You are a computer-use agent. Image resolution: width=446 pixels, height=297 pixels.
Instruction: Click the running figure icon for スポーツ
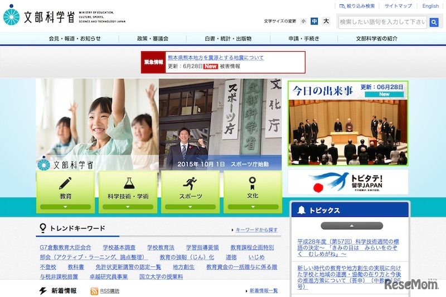point(190,183)
